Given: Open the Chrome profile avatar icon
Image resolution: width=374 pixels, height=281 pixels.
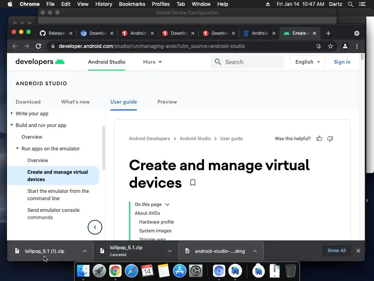Looking at the screenshot, I should 345,46.
